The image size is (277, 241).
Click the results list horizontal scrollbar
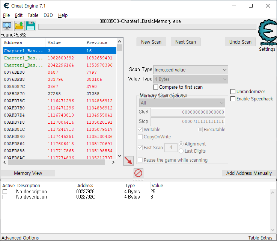(x=56, y=162)
